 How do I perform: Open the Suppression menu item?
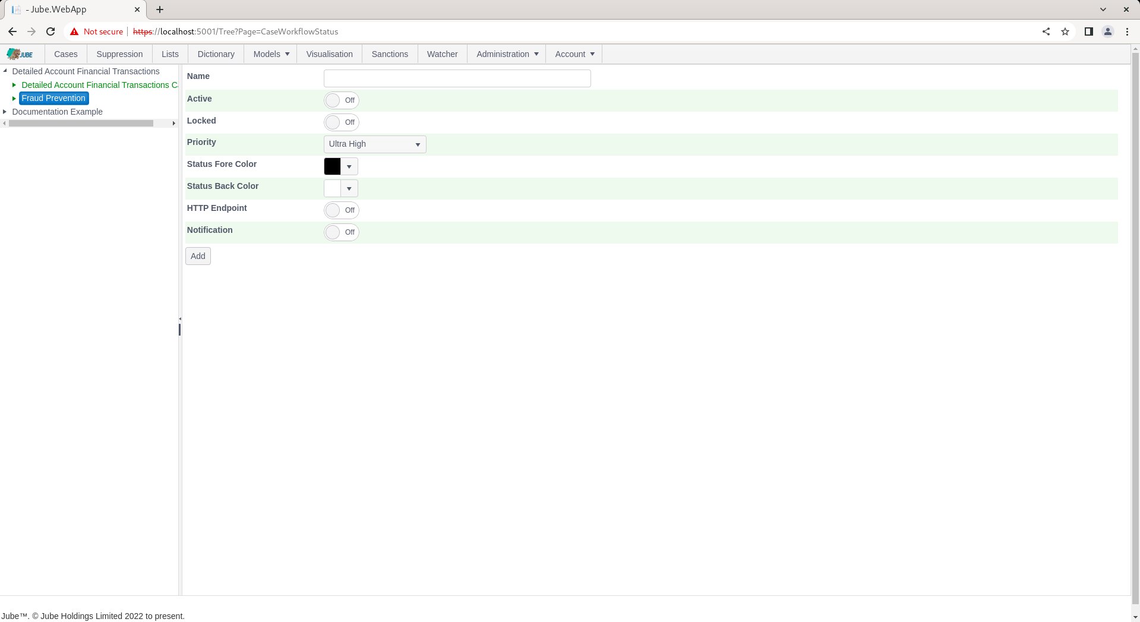119,54
